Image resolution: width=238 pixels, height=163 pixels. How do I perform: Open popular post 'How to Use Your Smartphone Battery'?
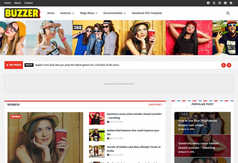[202, 123]
